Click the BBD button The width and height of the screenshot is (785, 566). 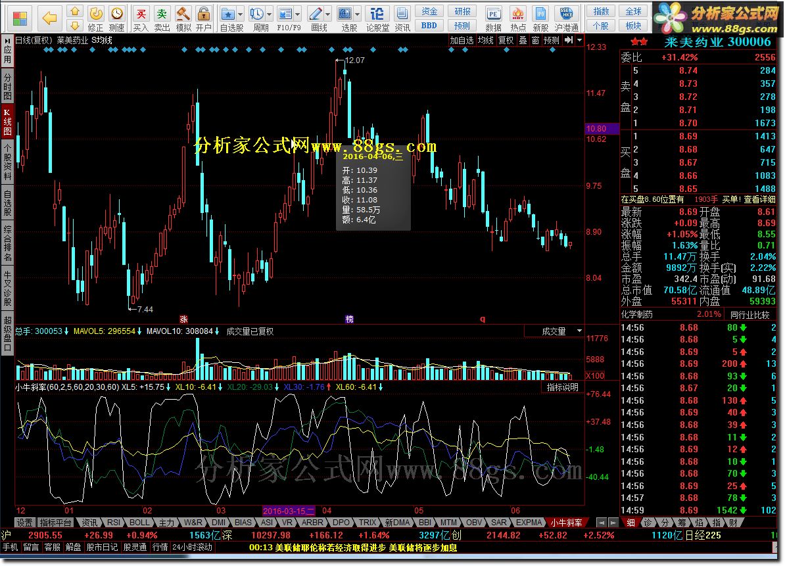[x=429, y=26]
